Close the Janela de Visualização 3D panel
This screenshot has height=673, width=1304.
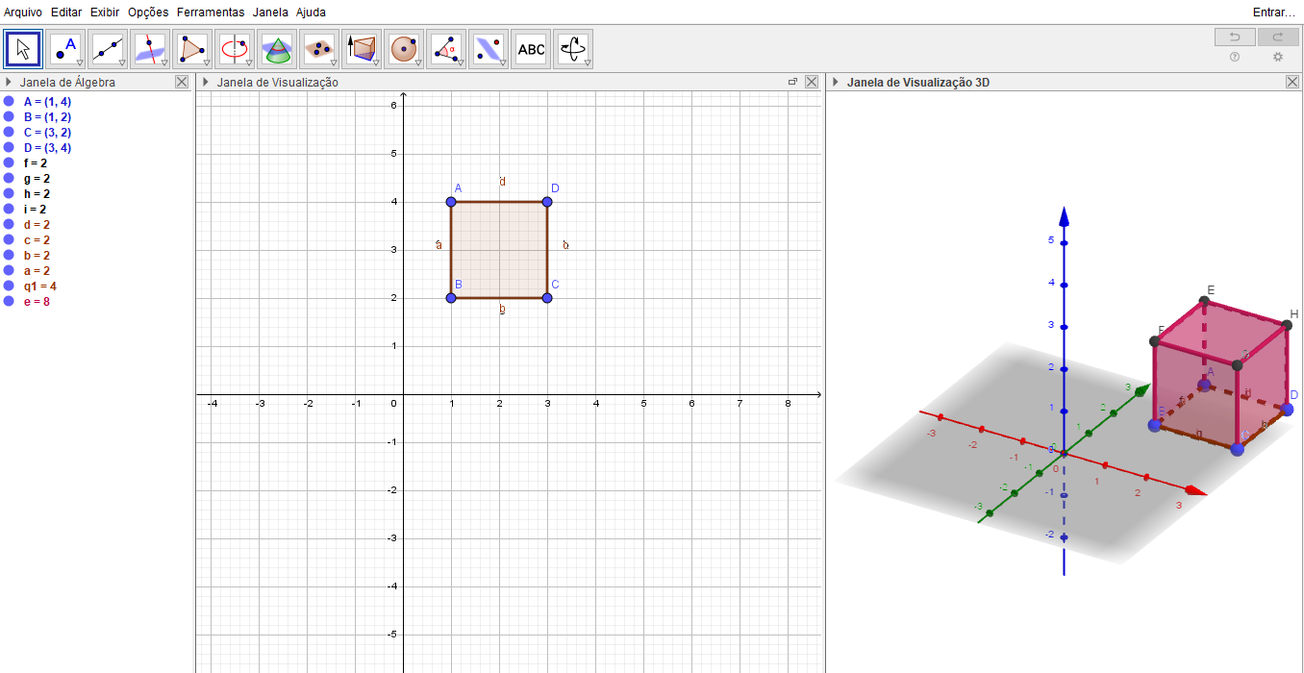click(1292, 83)
